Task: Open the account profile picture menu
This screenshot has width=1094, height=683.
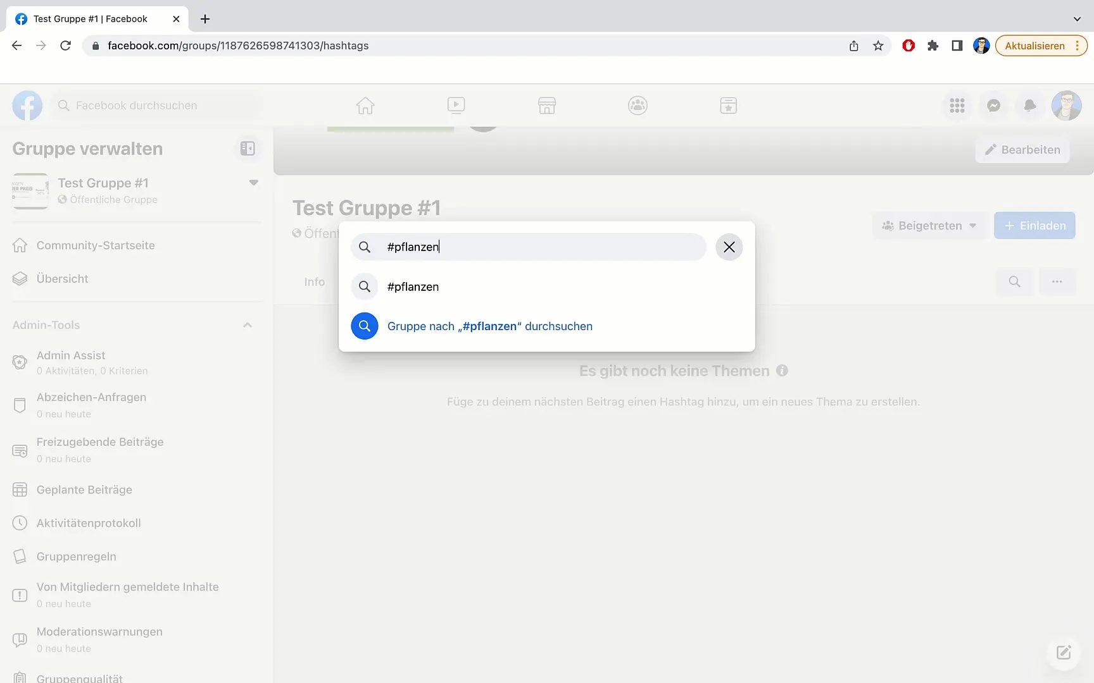Action: [1067, 106]
